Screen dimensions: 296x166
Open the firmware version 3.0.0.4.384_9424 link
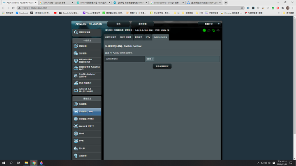point(144,30)
